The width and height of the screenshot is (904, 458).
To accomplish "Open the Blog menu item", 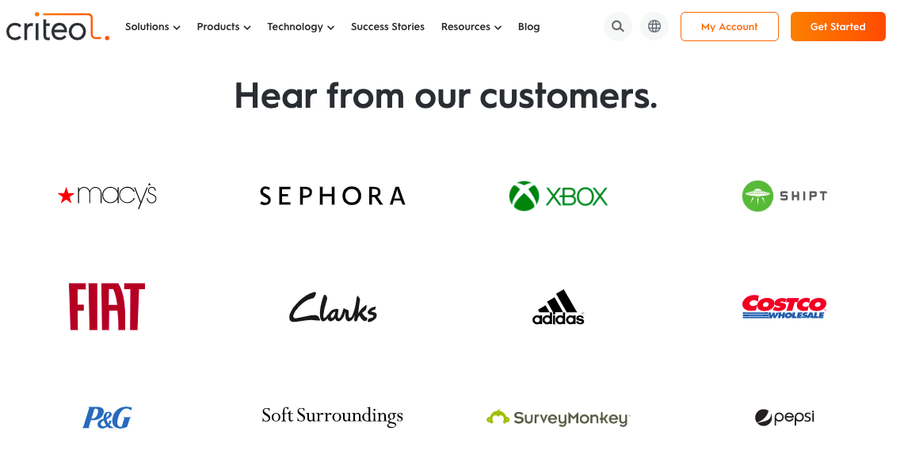I will 528,26.
